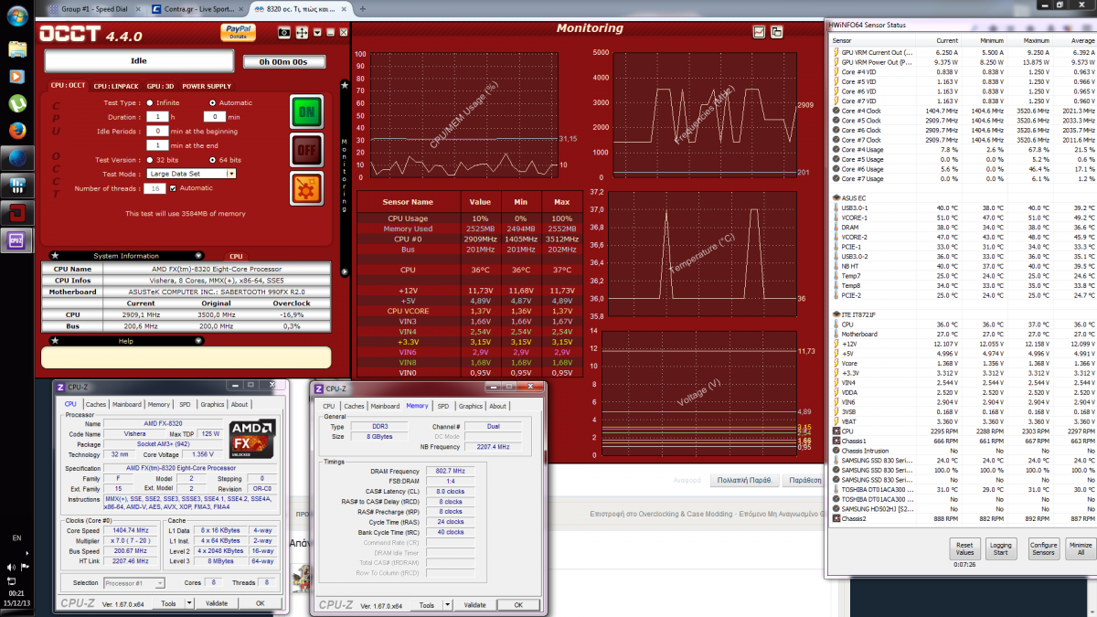Screen dimensions: 1097x617
Task: Click OK in the right CPU-Z window
Action: click(517, 605)
